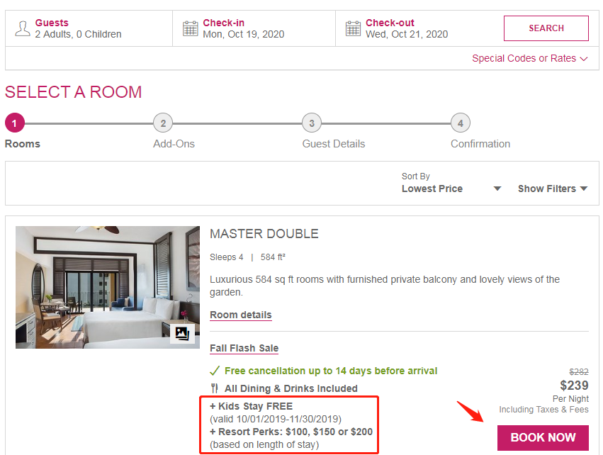Select step 1 Rooms
The image size is (603, 455).
[x=14, y=123]
